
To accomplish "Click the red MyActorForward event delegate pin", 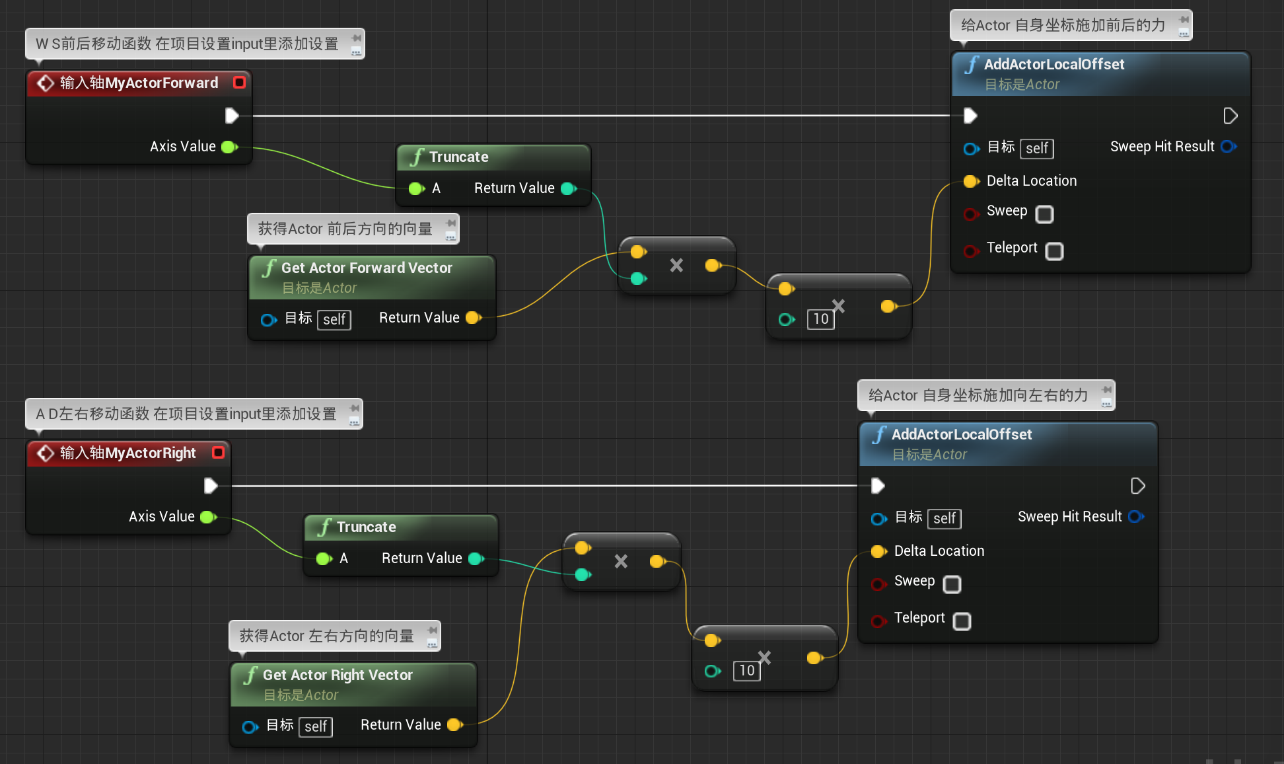I will pyautogui.click(x=239, y=83).
